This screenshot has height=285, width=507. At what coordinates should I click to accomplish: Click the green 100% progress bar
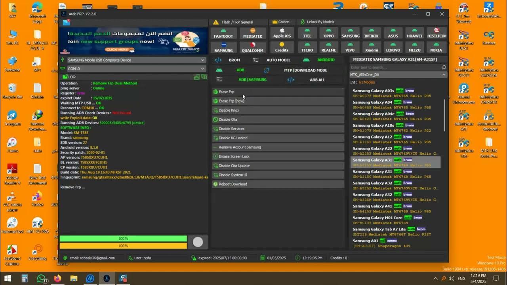(x=123, y=238)
